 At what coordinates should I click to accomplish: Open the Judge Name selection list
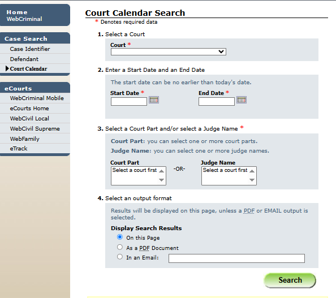click(229, 176)
